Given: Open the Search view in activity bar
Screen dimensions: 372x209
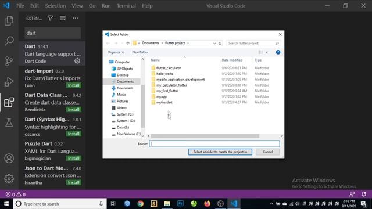Looking at the screenshot, I should click(x=9, y=41).
